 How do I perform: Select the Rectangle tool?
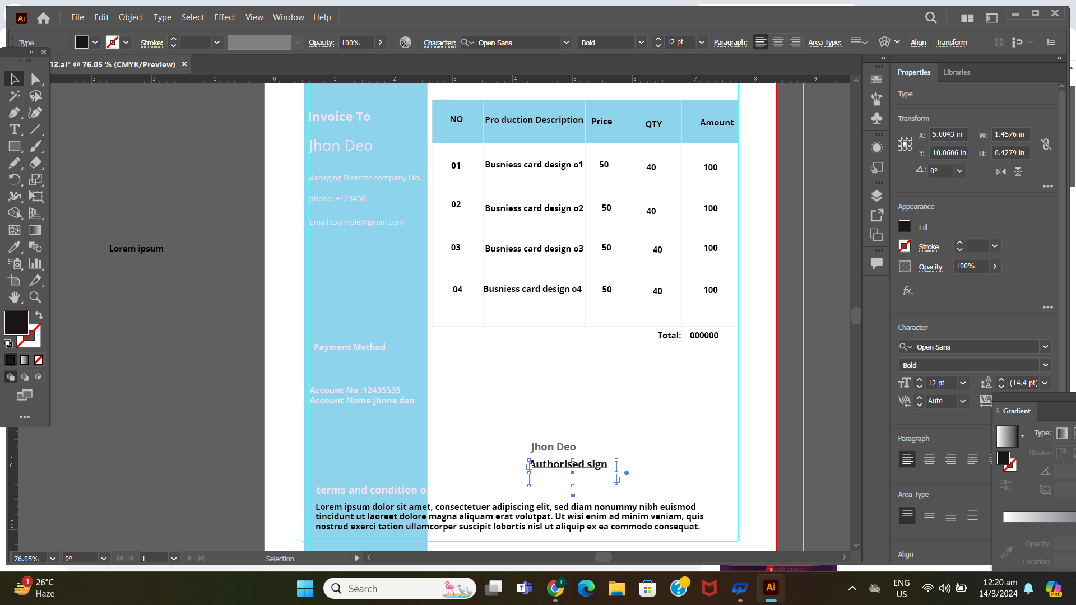(15, 146)
